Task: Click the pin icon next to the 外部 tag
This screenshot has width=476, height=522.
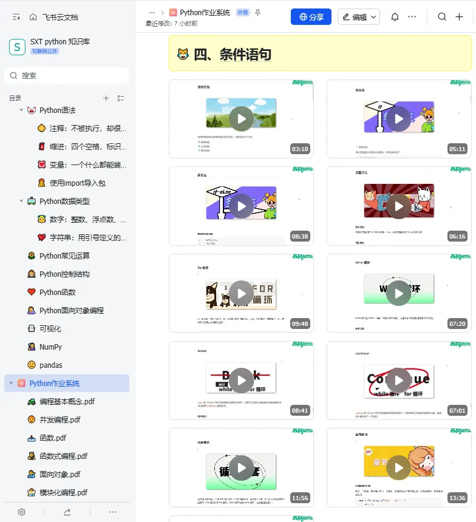Action: click(257, 13)
